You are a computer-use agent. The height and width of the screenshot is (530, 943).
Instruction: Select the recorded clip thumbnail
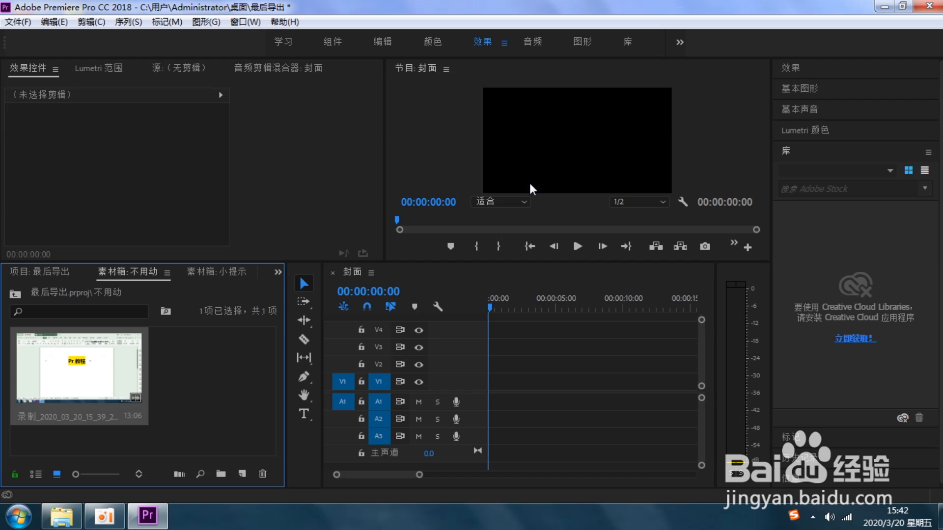click(79, 368)
